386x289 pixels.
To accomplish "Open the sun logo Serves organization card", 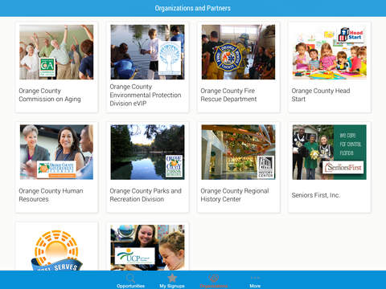I will point(56,246).
